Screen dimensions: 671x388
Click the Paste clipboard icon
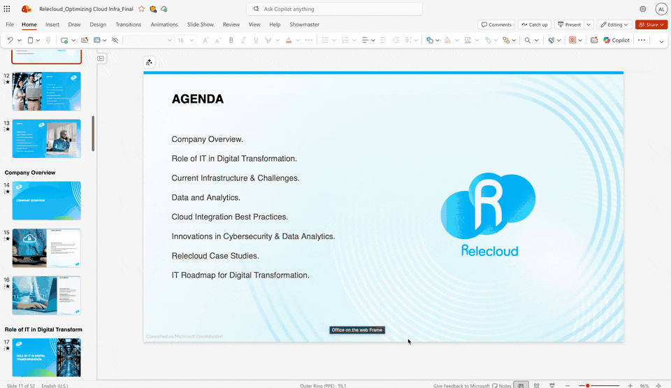click(30, 40)
